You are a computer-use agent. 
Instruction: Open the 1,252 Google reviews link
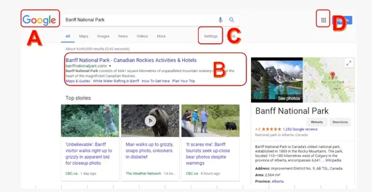point(300,129)
